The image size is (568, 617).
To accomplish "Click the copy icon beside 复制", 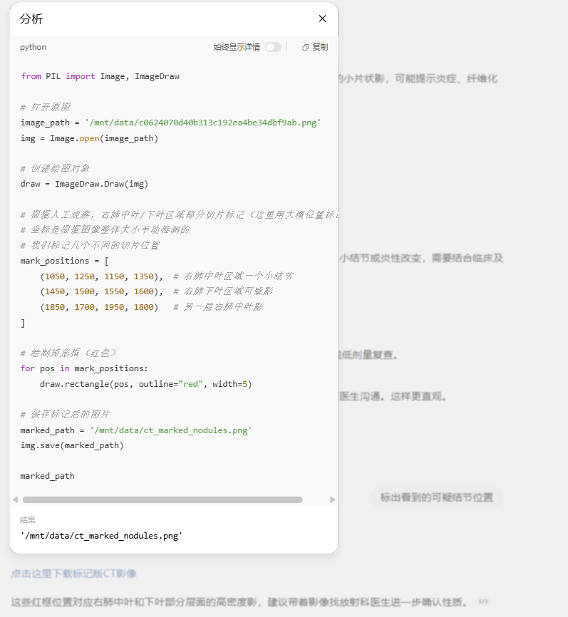I will pos(306,47).
